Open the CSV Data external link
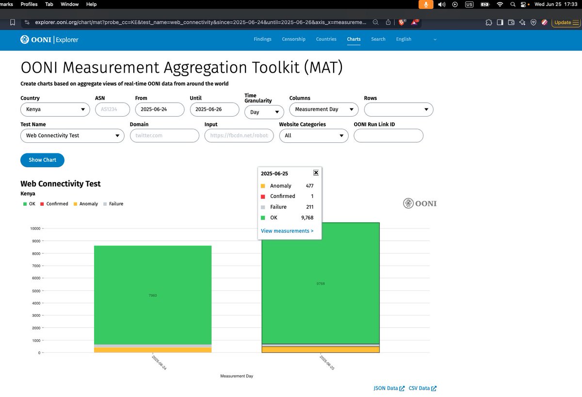 click(x=422, y=388)
